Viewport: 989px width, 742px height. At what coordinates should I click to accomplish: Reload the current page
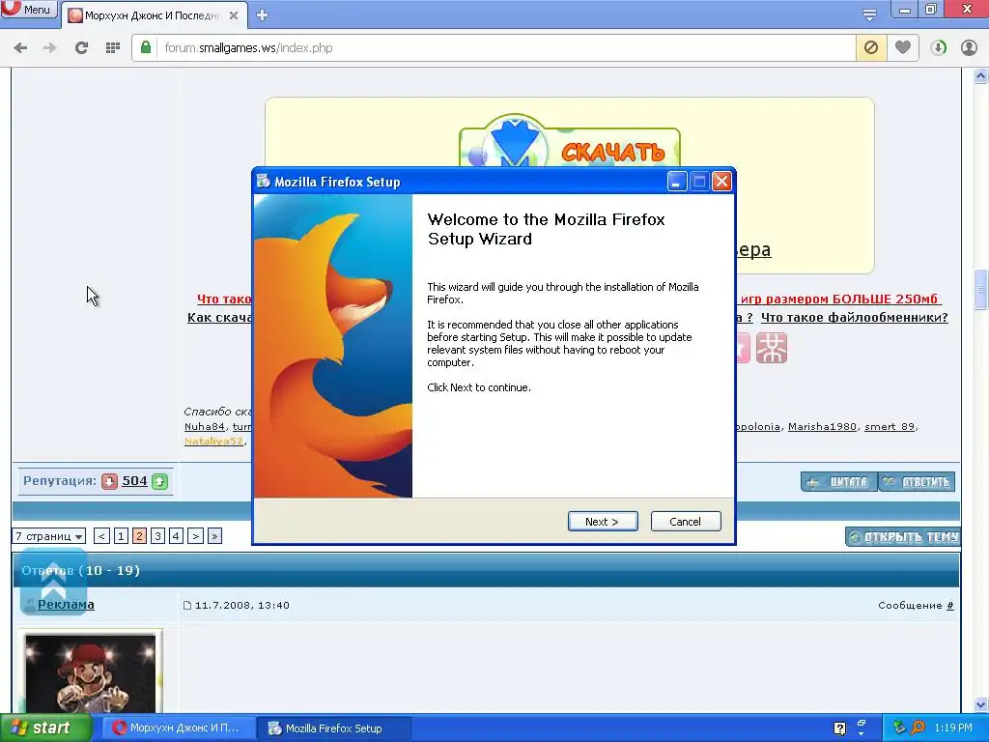pyautogui.click(x=81, y=48)
